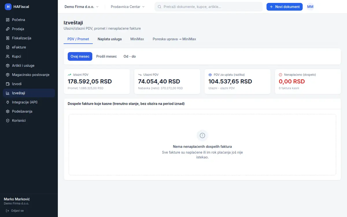Click the Izlazni PDV trend-up icon
The height and width of the screenshot is (217, 347).
(69, 75)
